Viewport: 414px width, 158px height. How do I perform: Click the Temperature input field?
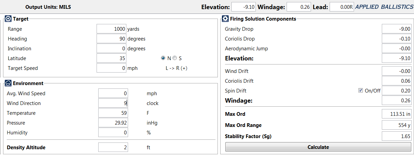[x=113, y=113]
